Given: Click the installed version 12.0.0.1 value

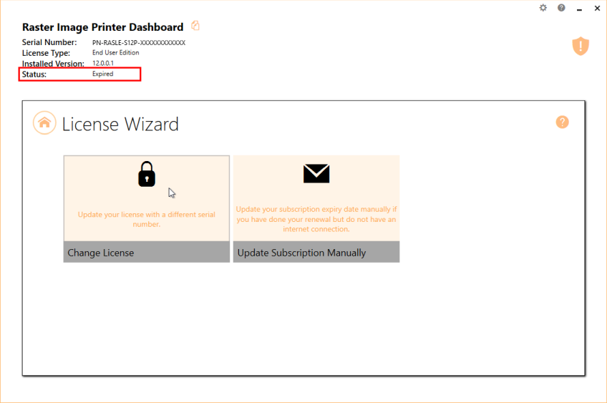Looking at the screenshot, I should click(103, 63).
